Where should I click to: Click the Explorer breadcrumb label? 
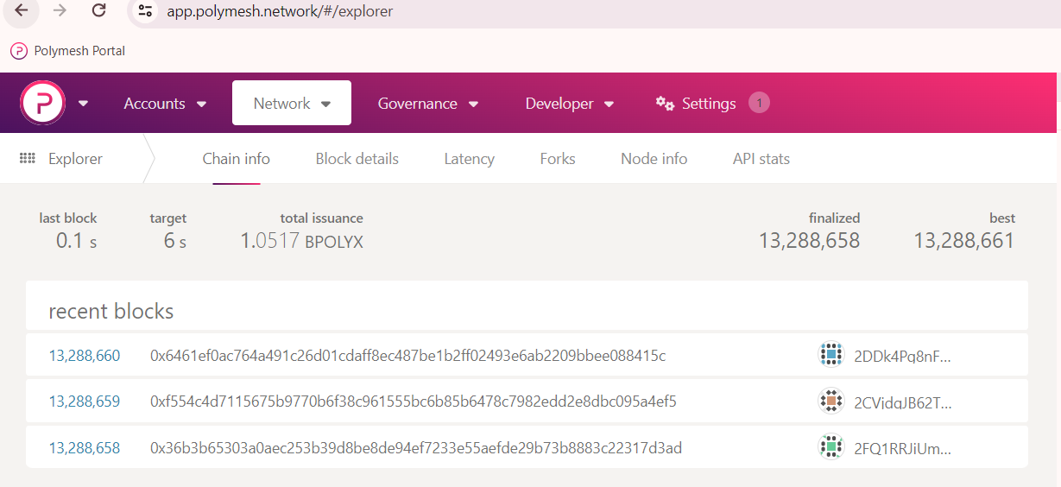(75, 159)
